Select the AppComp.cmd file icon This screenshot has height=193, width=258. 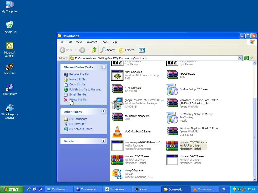(x=117, y=75)
